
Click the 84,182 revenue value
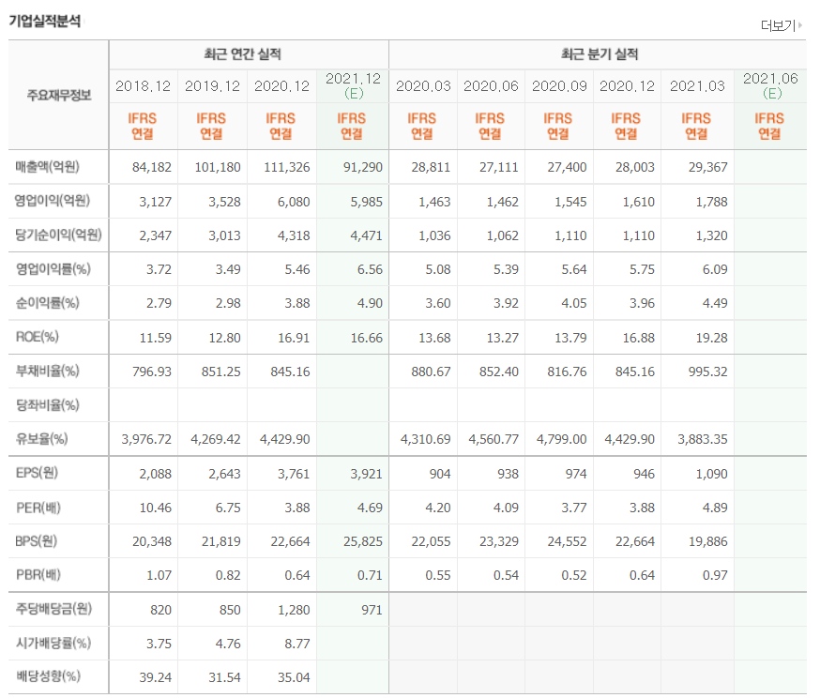tap(152, 167)
